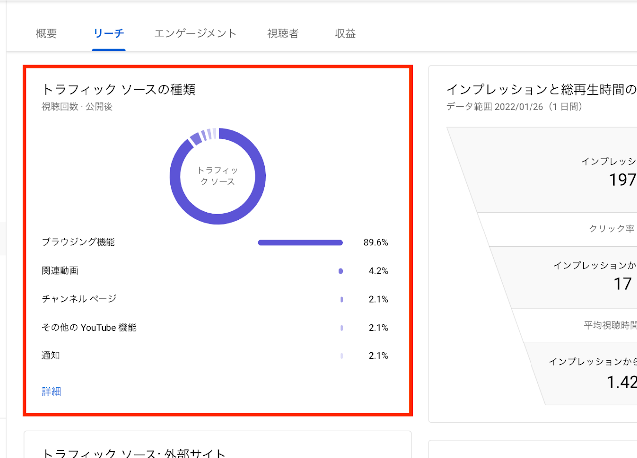Select the リーチ tab
The image size is (637, 458).
tap(108, 34)
